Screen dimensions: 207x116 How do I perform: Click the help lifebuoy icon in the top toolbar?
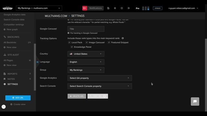coord(122,8)
